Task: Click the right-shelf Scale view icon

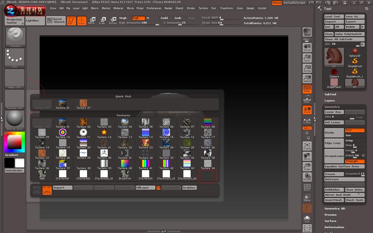Action: [x=307, y=167]
